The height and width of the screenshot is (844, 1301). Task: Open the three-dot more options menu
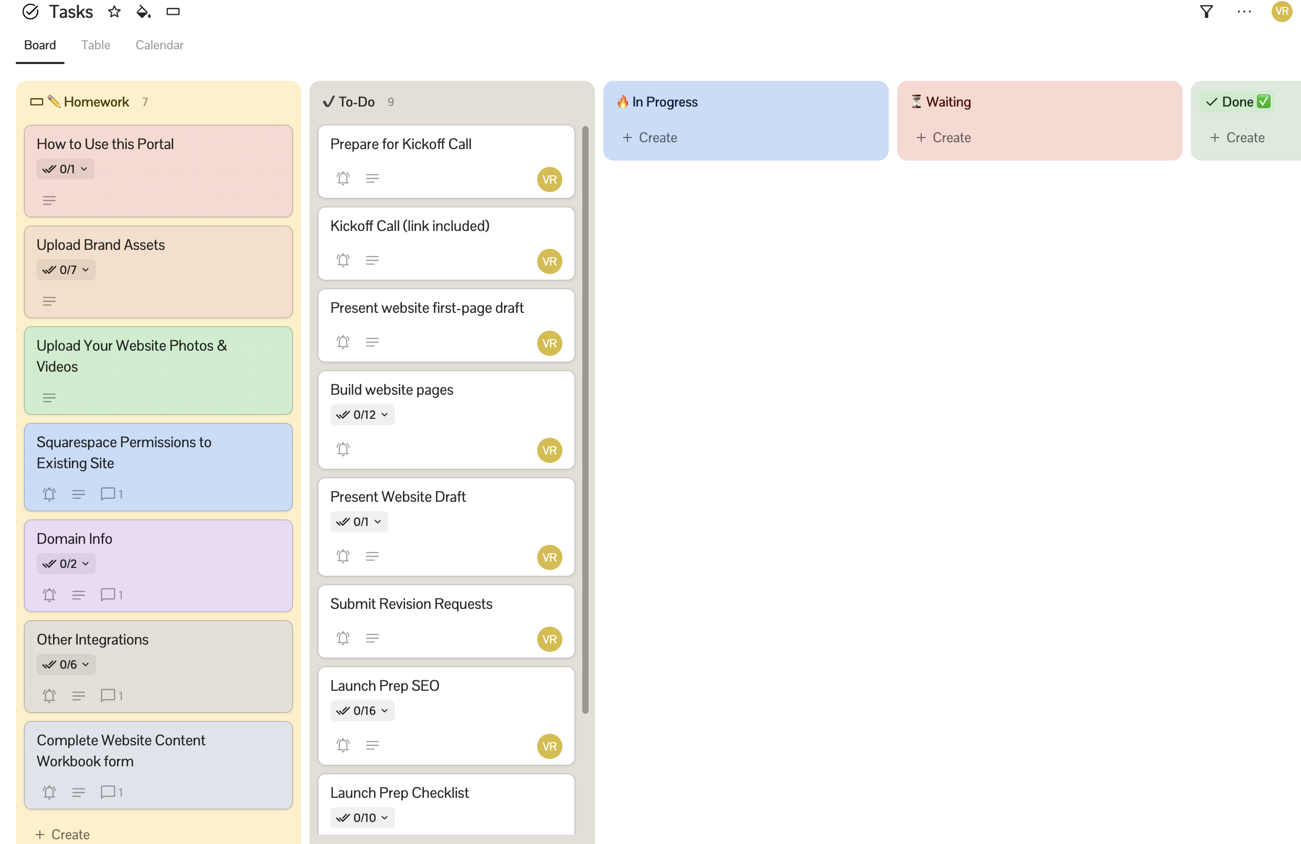tap(1244, 12)
